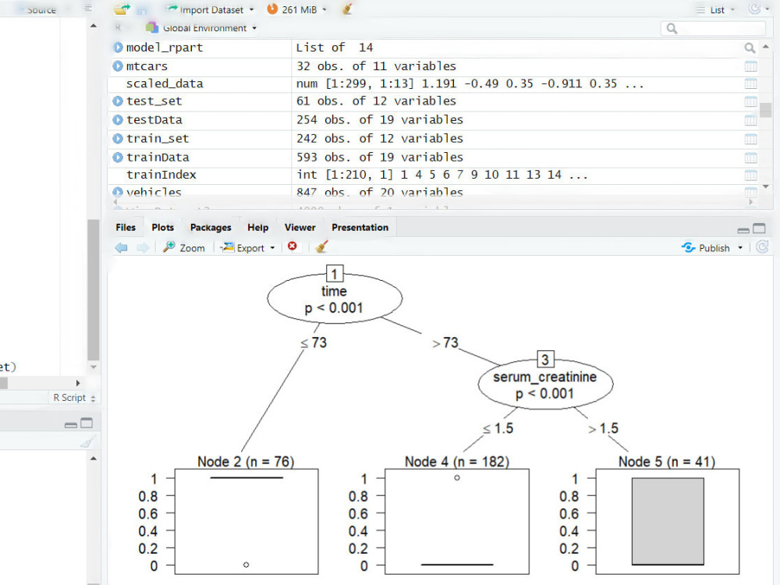View scaled_data in data table grid

750,83
